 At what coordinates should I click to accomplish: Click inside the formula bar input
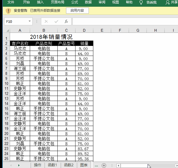pos(125,21)
